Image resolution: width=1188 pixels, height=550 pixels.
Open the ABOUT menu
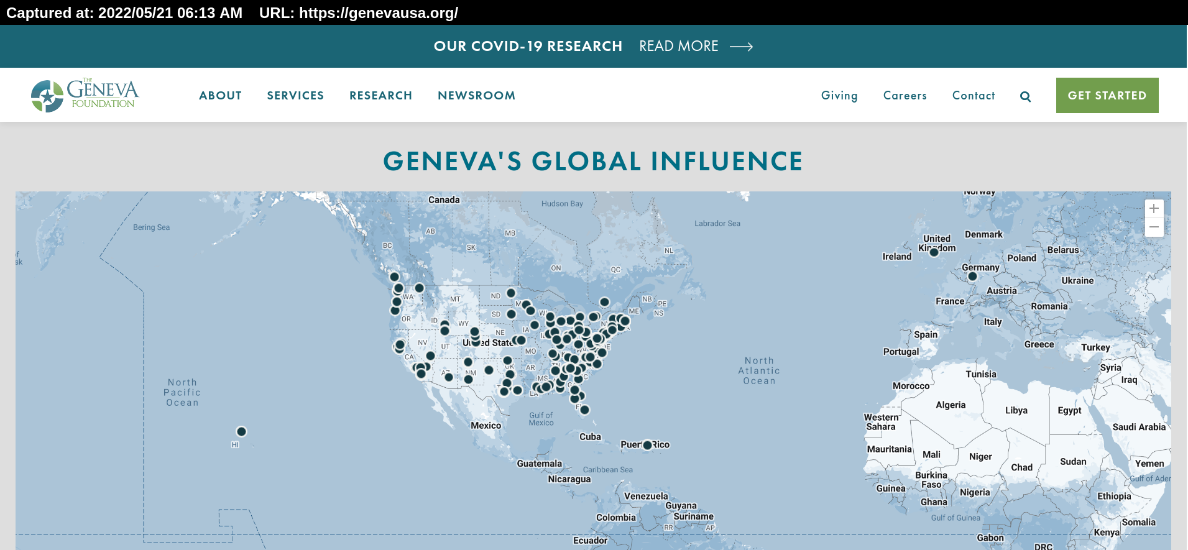click(220, 96)
